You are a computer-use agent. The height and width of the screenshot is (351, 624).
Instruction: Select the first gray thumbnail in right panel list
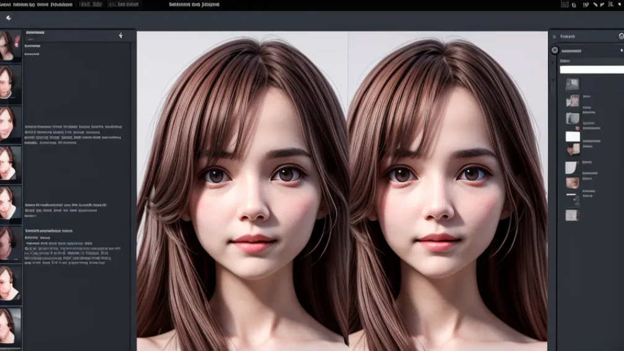pos(572,84)
